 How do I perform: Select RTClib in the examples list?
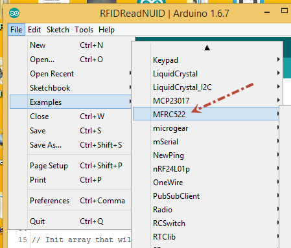point(206,237)
